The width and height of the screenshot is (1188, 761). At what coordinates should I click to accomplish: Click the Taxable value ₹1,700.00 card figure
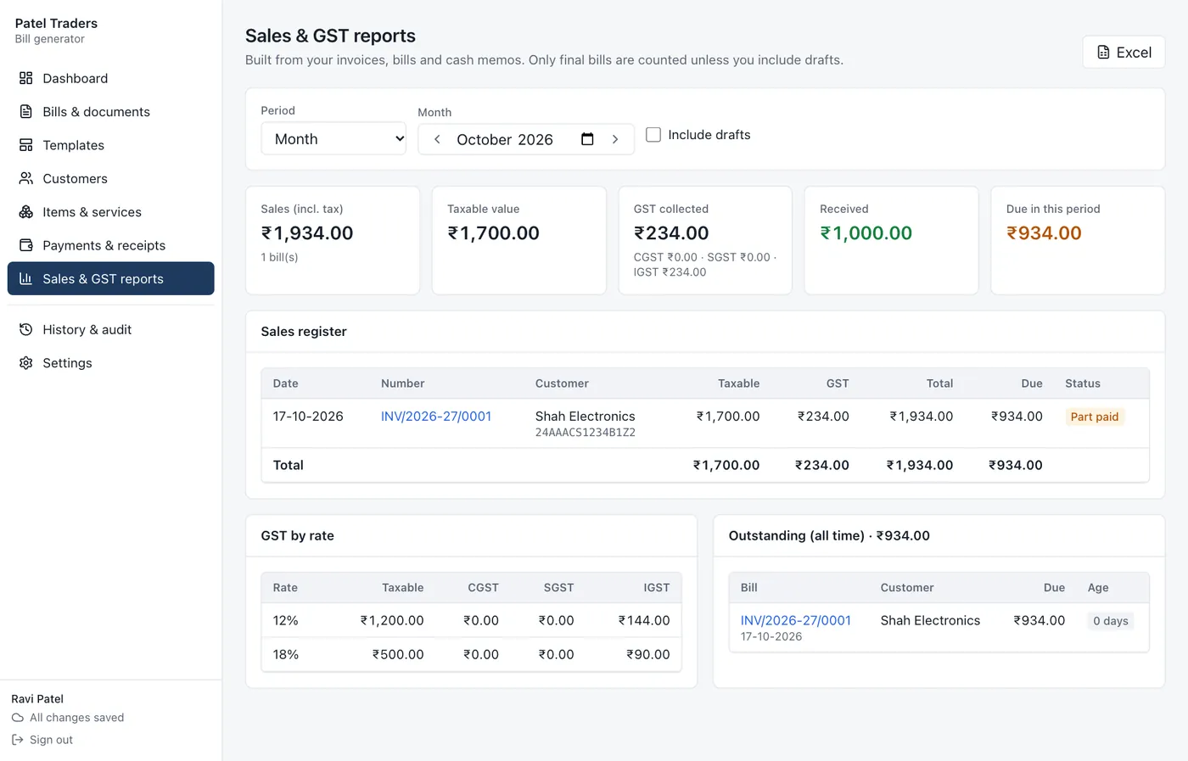(493, 233)
